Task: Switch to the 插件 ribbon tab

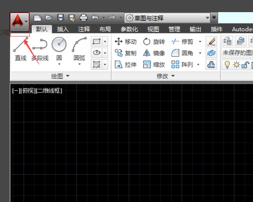Action: (x=217, y=29)
